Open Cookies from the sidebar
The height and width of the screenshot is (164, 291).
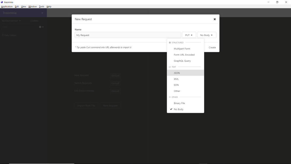tap(35, 21)
